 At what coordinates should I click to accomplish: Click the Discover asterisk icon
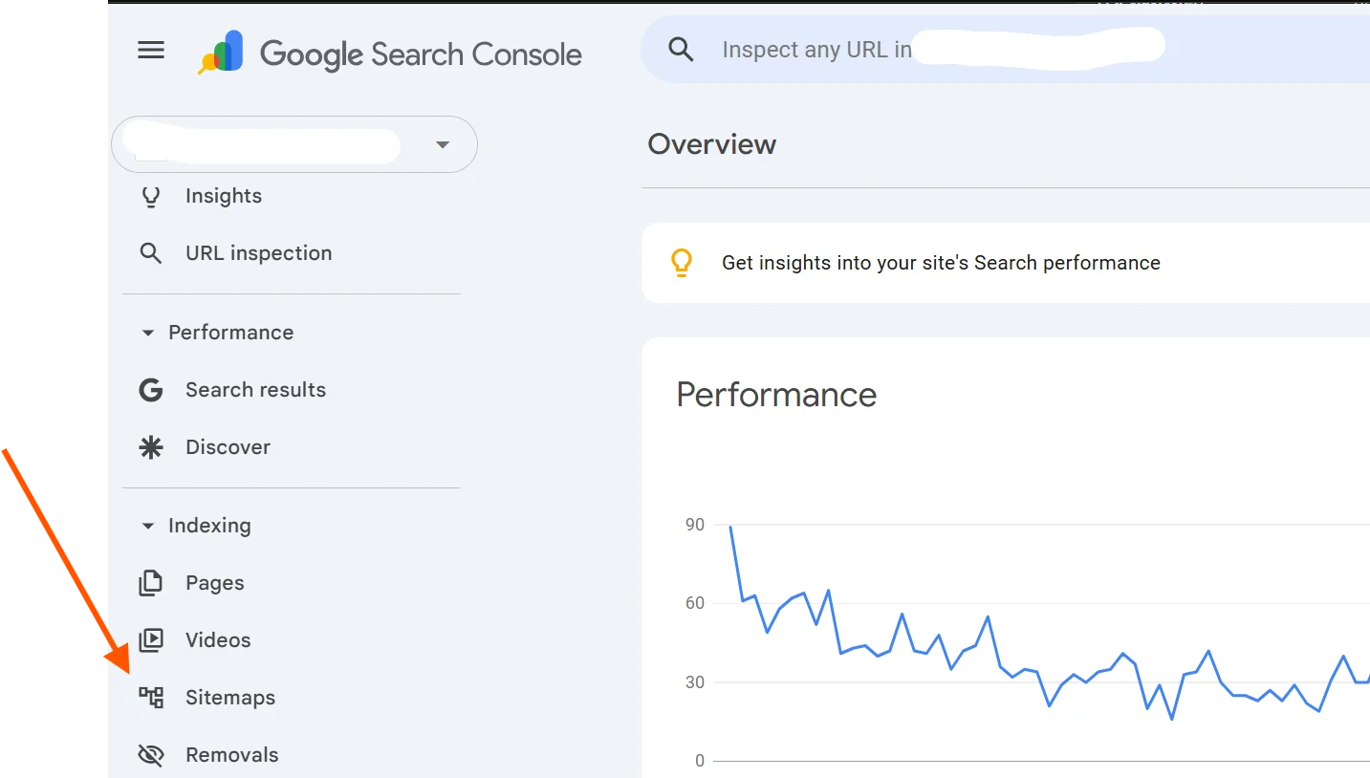point(150,447)
